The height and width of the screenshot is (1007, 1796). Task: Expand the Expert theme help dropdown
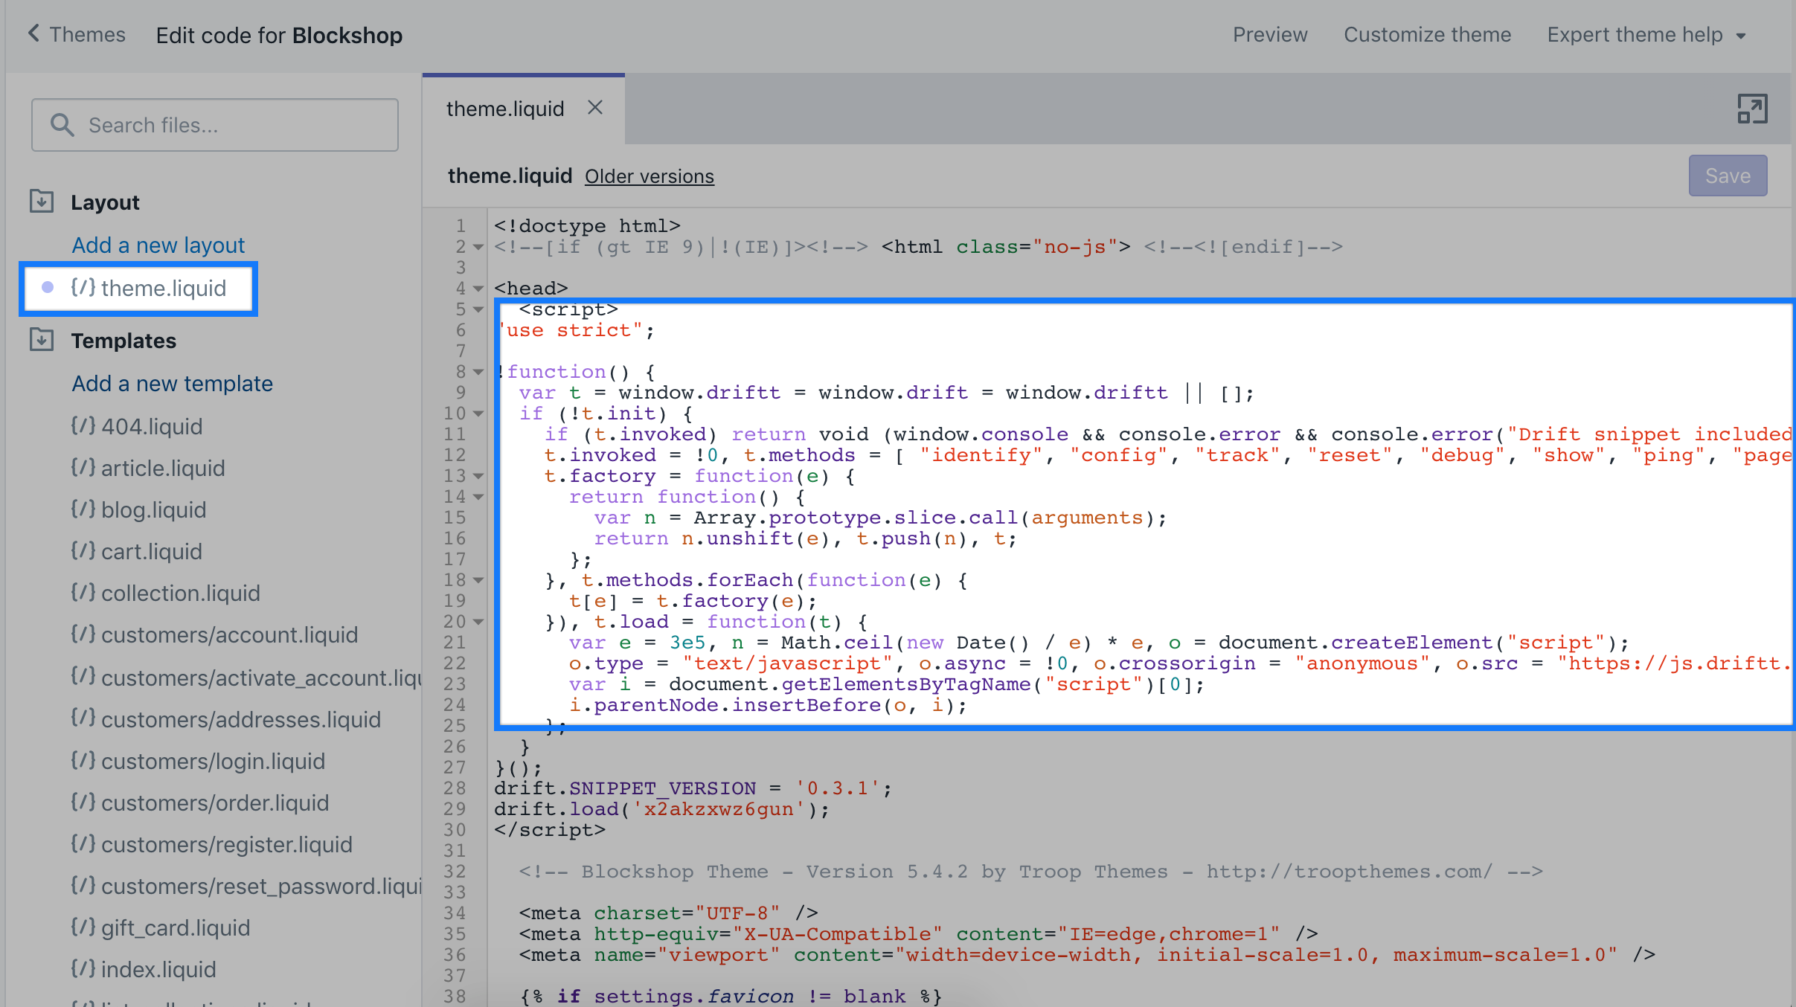click(1646, 35)
